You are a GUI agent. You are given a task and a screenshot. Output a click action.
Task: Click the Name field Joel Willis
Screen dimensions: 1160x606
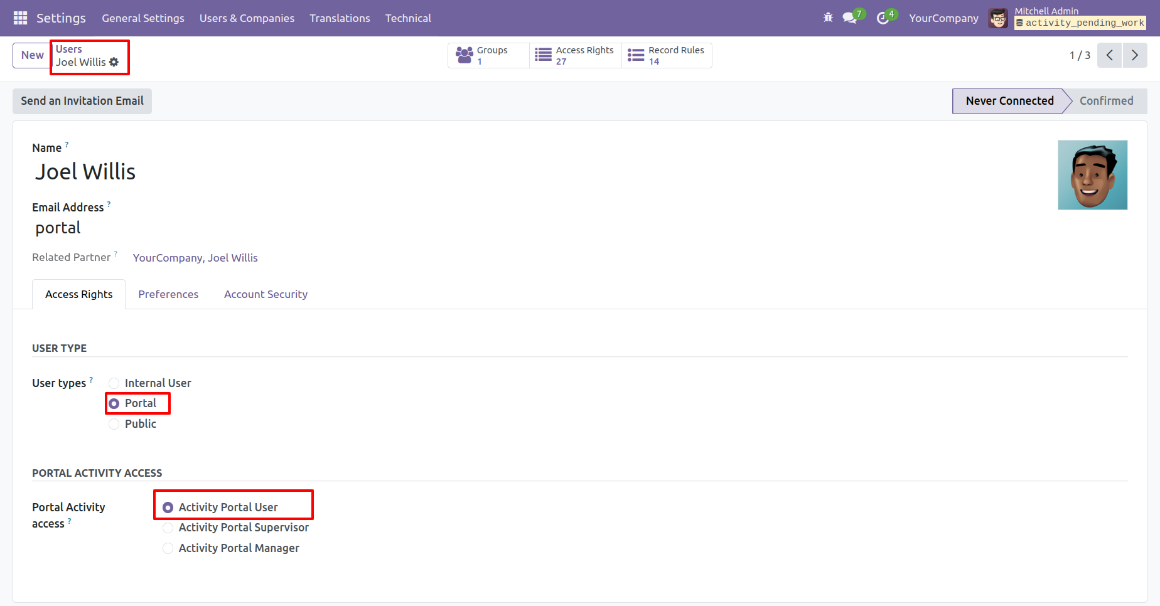pyautogui.click(x=85, y=172)
